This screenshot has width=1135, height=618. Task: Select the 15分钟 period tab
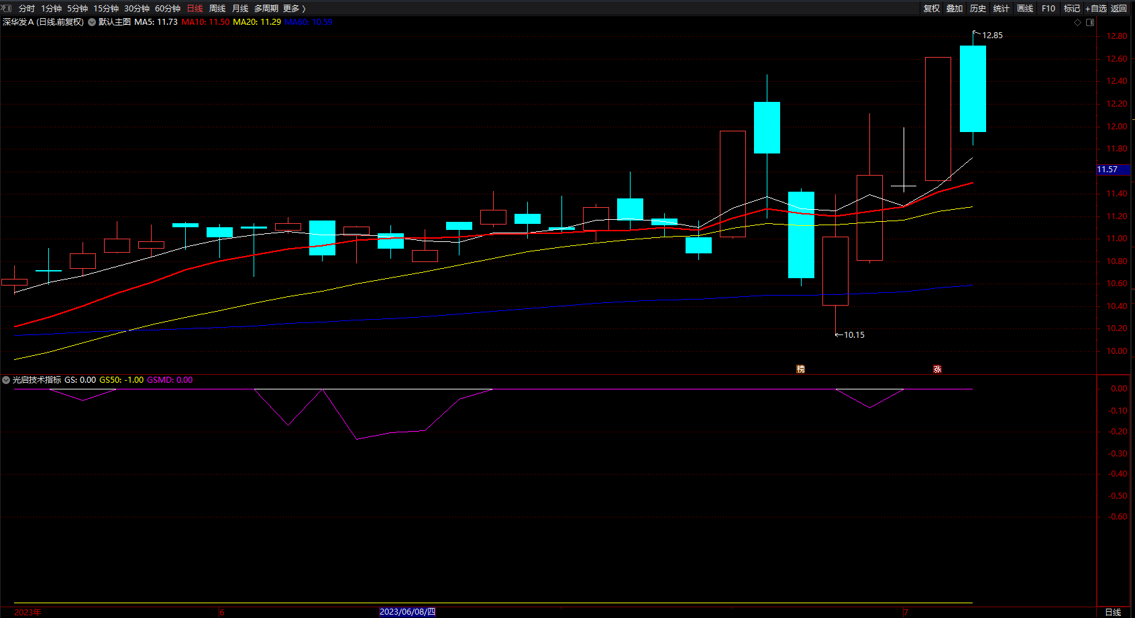point(106,9)
